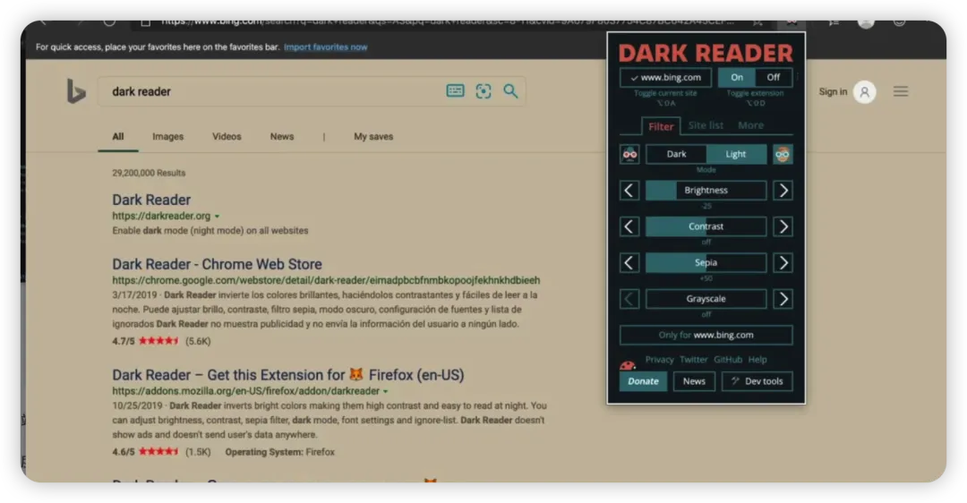Switch to the Site list tab
The height and width of the screenshot is (503, 967).
point(706,125)
